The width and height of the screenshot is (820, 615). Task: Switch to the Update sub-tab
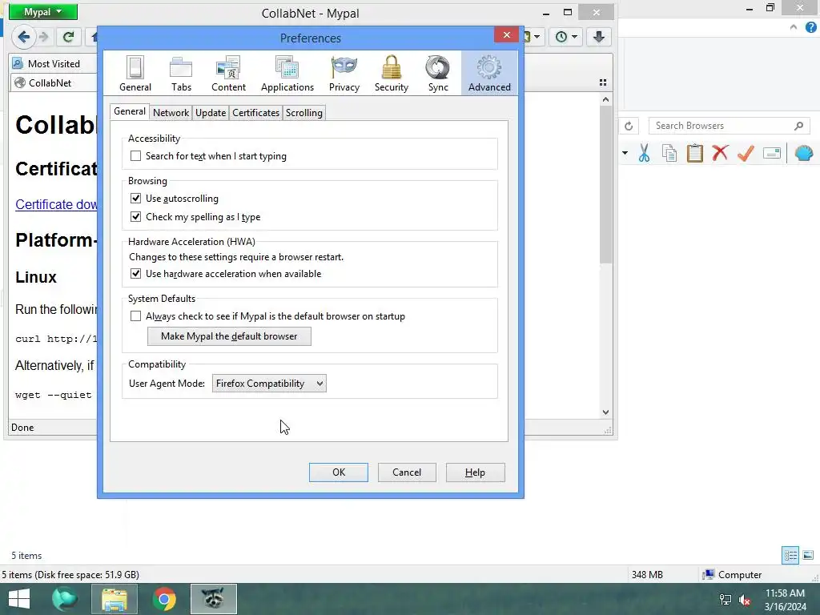point(211,113)
